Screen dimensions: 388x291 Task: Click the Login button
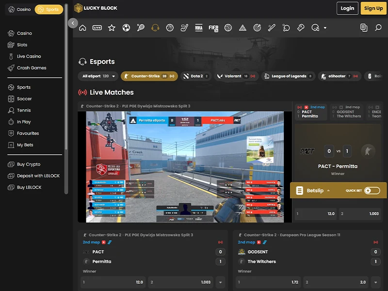coord(347,8)
